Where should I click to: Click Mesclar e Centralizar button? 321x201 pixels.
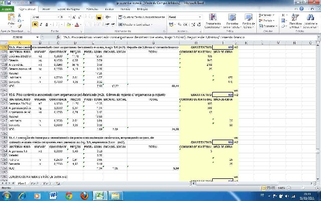(135, 25)
